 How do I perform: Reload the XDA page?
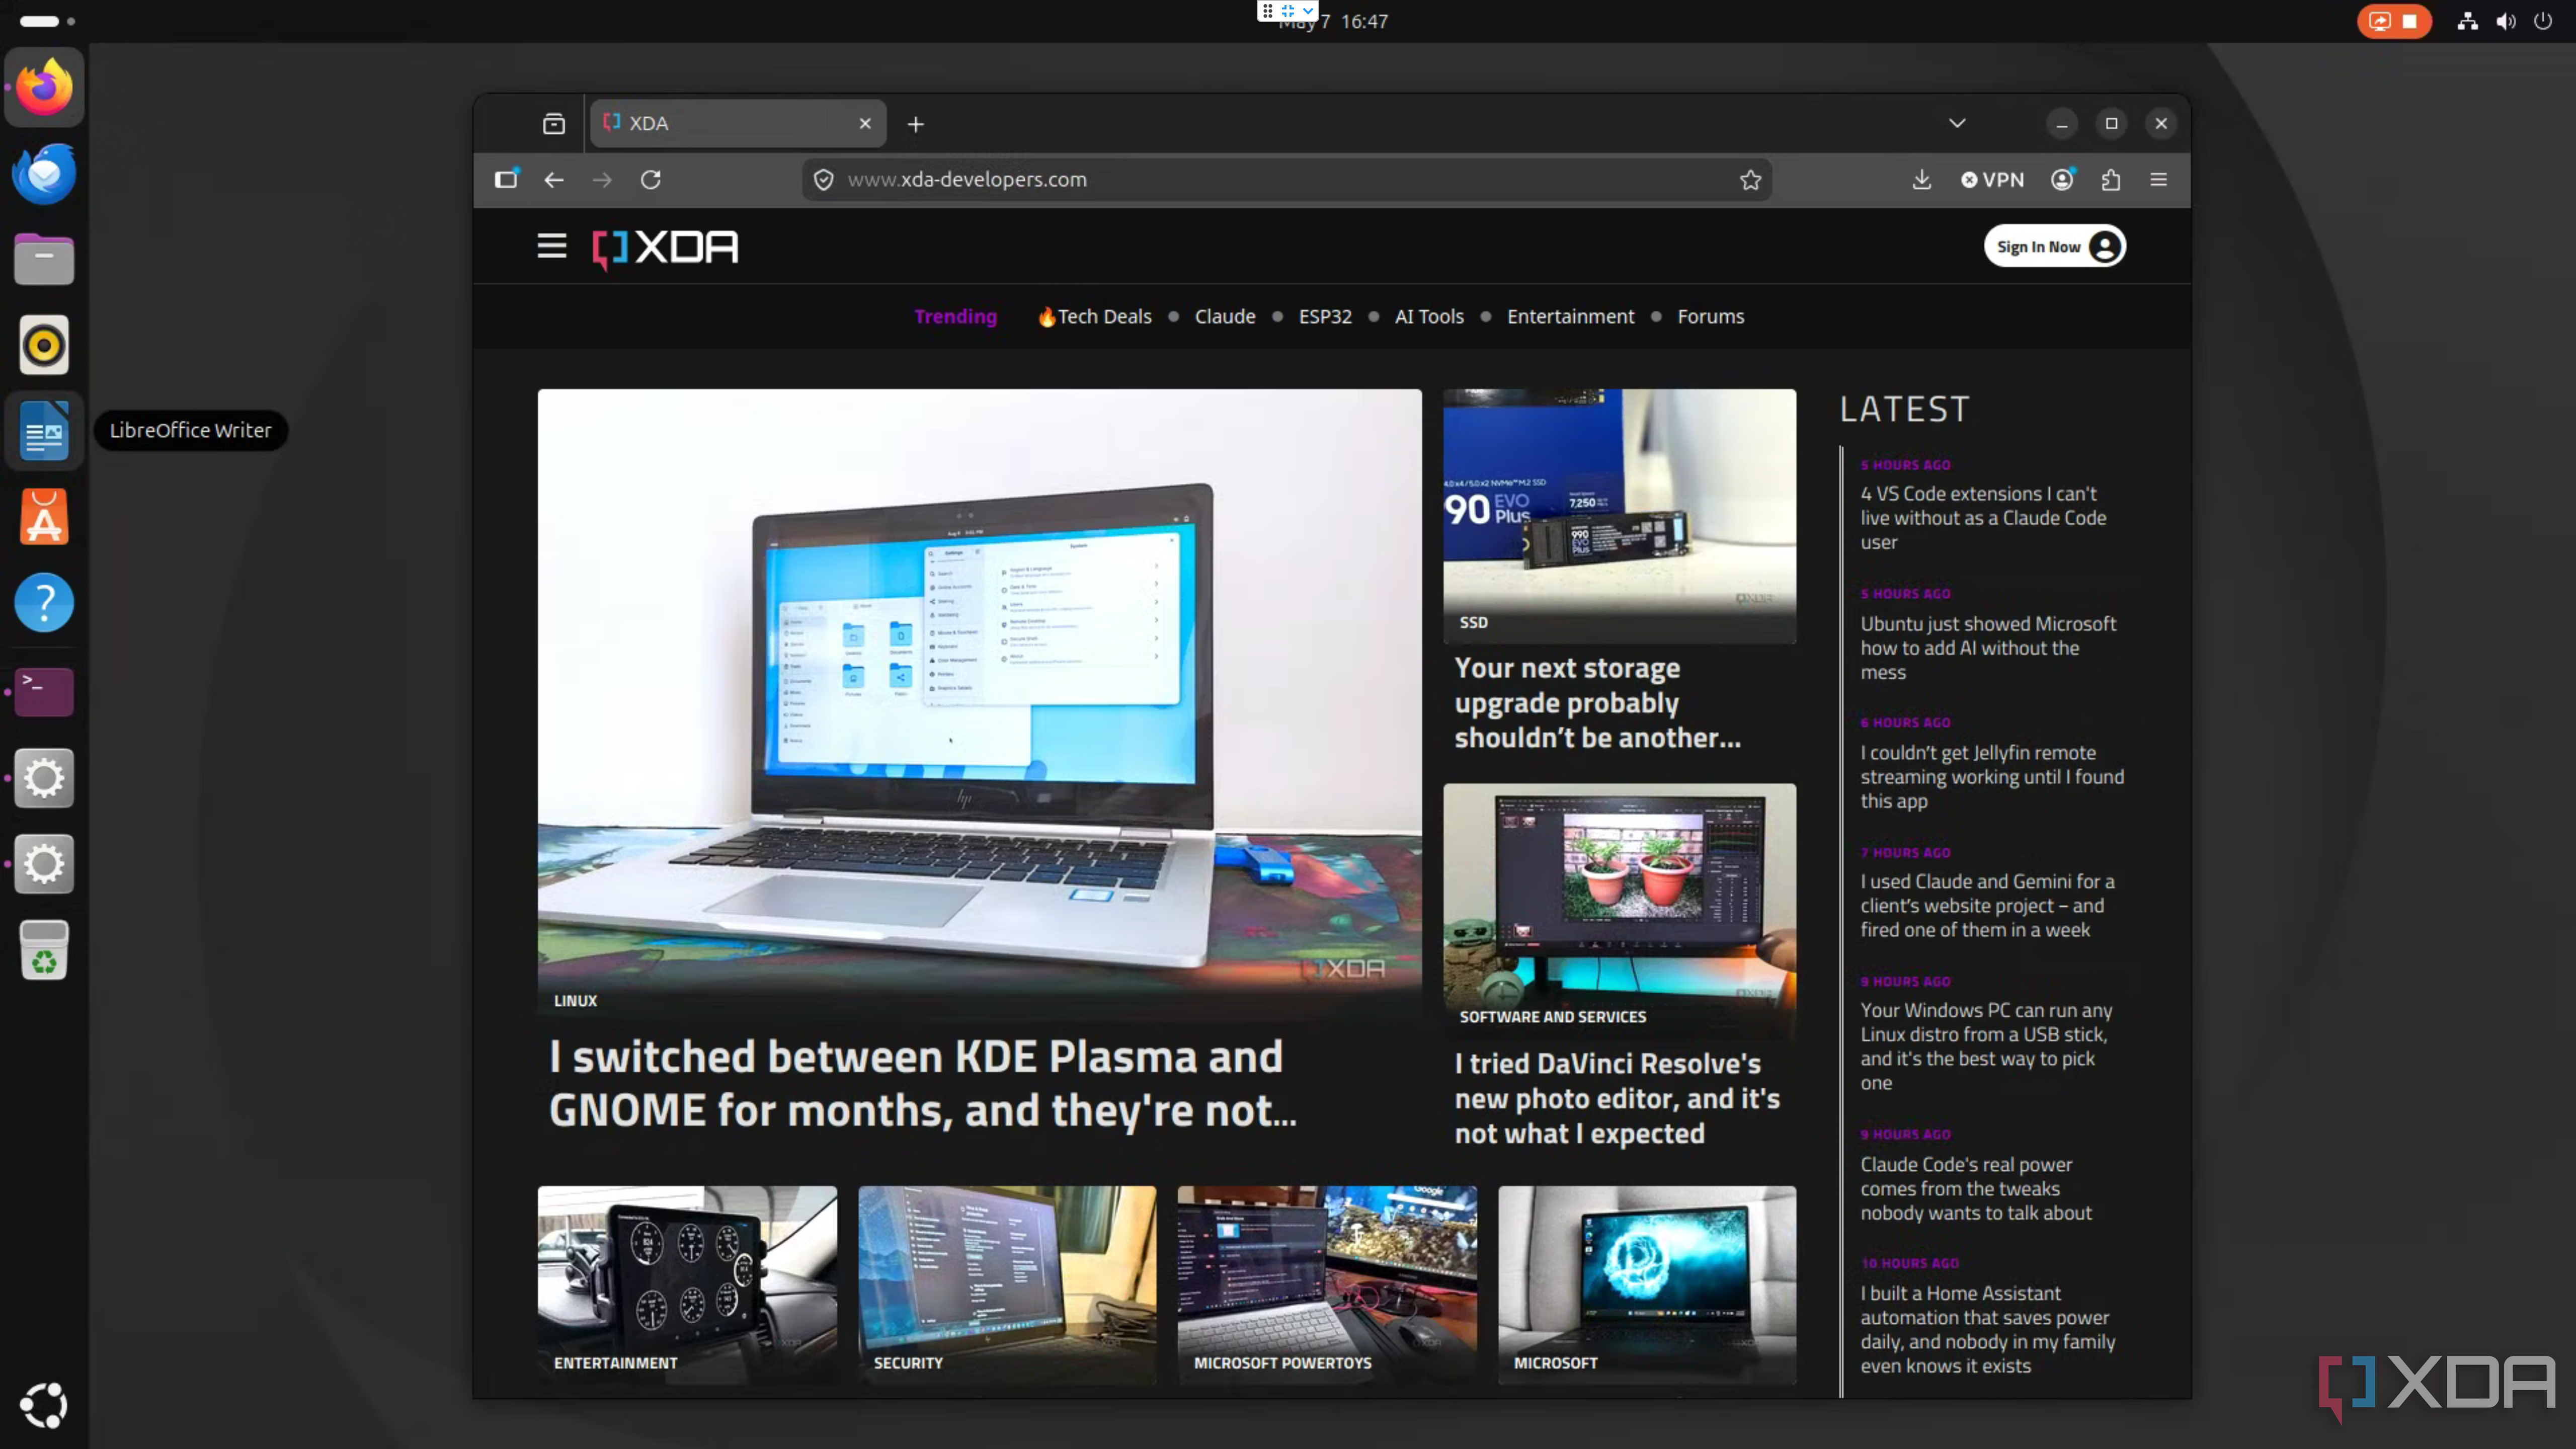651,179
